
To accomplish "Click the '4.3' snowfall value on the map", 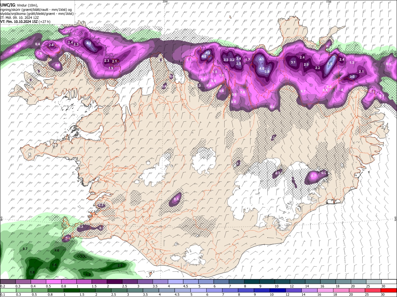I will click(x=89, y=43).
